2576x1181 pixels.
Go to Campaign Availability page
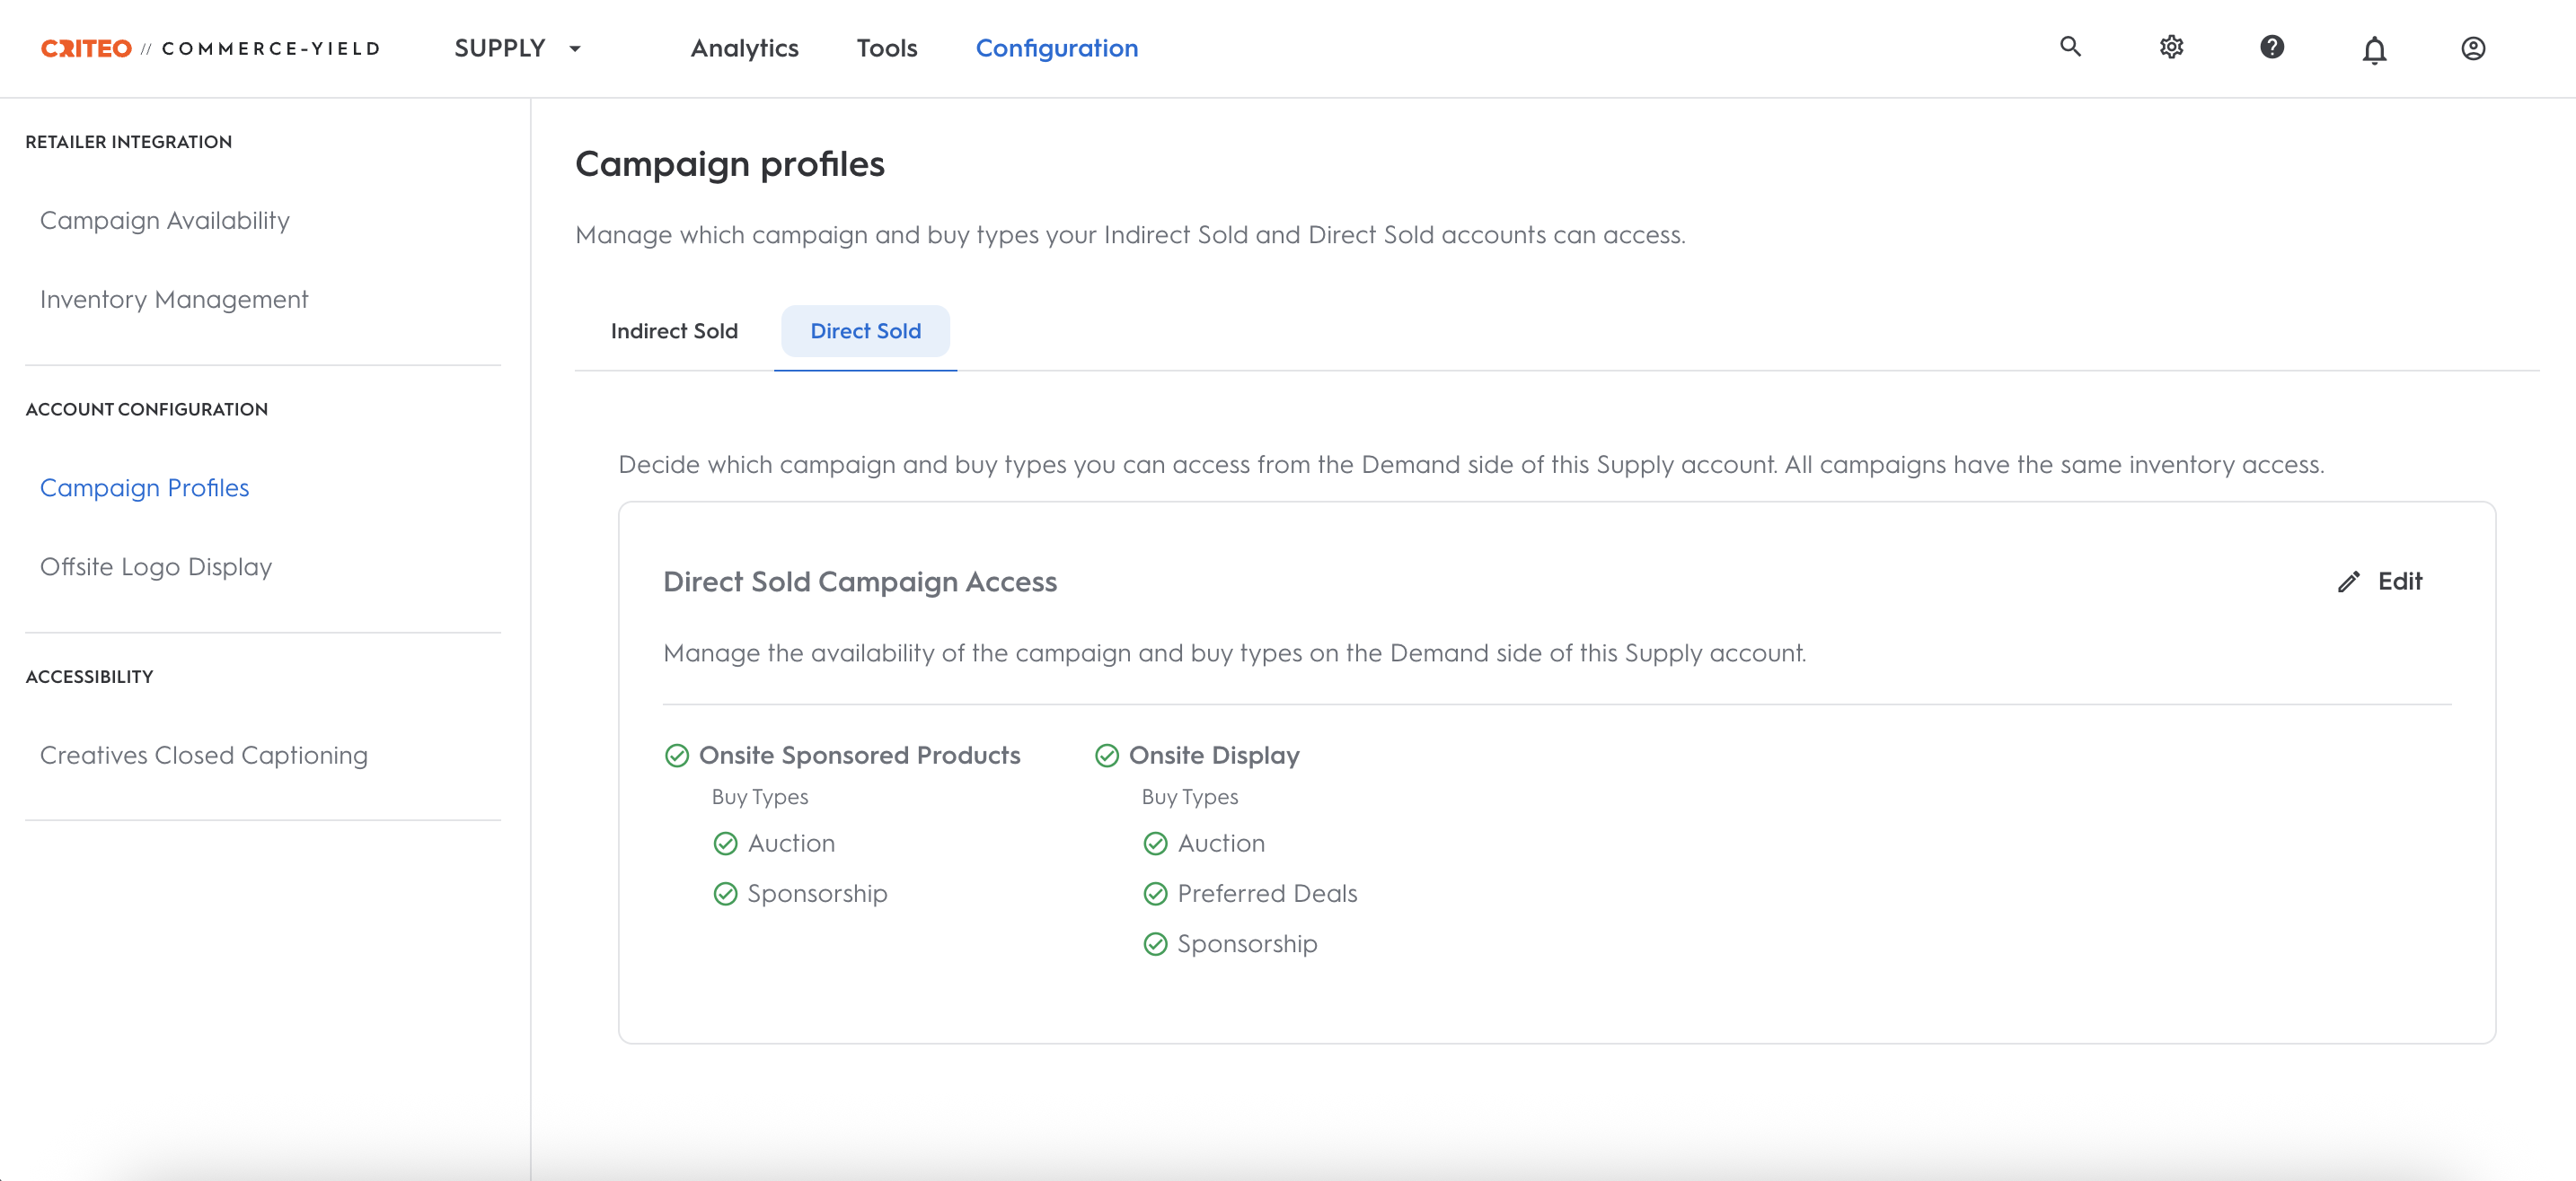pos(165,220)
